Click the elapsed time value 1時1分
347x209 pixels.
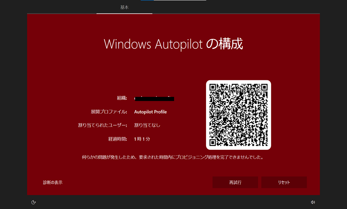pyautogui.click(x=142, y=139)
